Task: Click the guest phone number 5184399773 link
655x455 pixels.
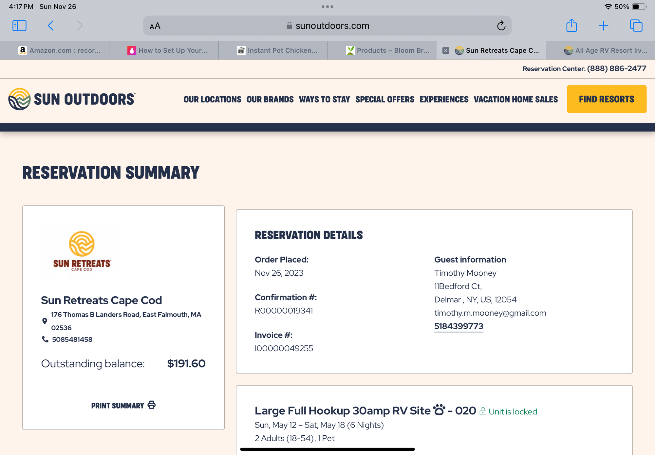Action: pyautogui.click(x=458, y=326)
